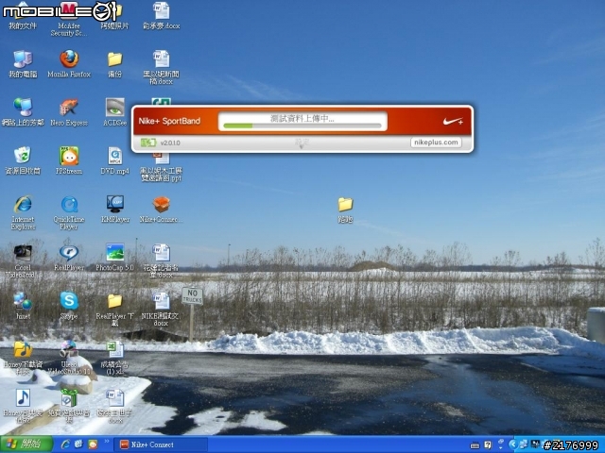
Task: Select the PPStream desktop icon
Action: [69, 156]
